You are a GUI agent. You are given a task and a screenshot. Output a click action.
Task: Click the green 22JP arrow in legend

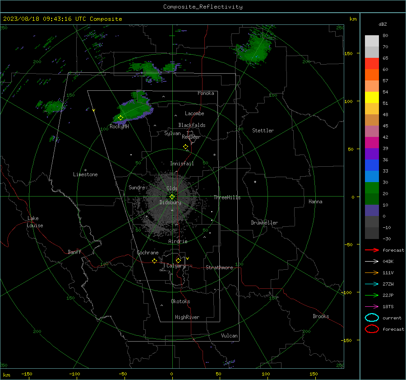click(x=372, y=295)
